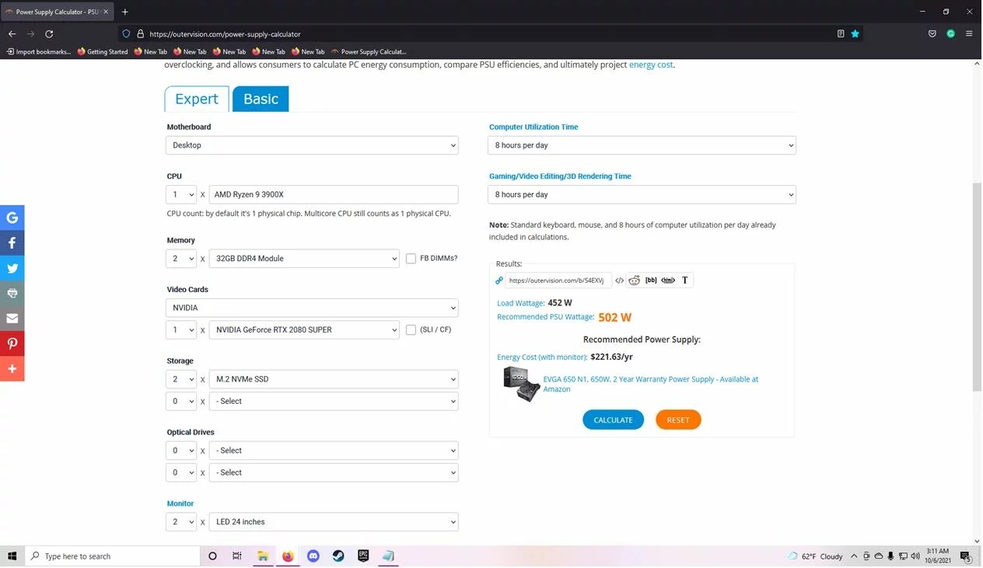Reload the current page
Viewport: 983px width, 568px height.
pyautogui.click(x=49, y=33)
